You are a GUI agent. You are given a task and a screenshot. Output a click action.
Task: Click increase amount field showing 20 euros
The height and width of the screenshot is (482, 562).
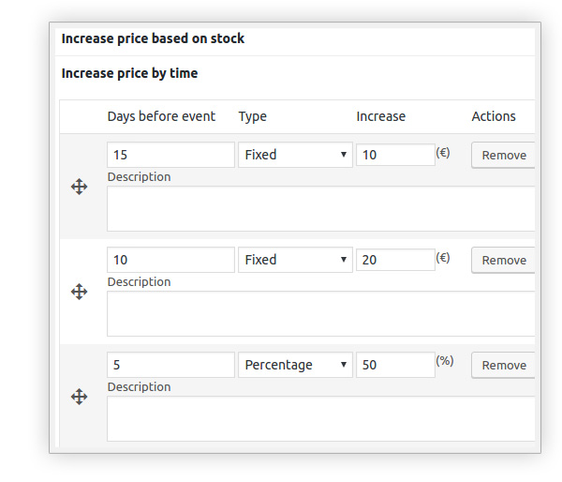click(394, 260)
